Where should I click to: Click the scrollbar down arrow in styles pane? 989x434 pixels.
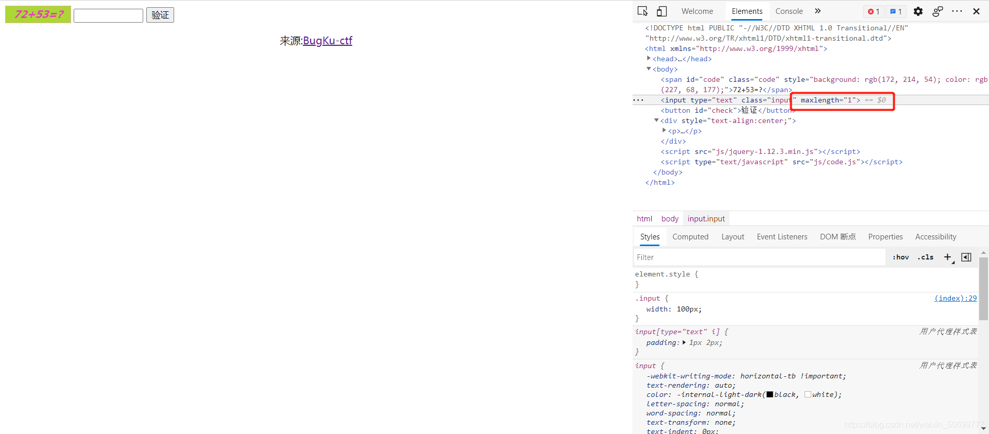click(x=983, y=428)
